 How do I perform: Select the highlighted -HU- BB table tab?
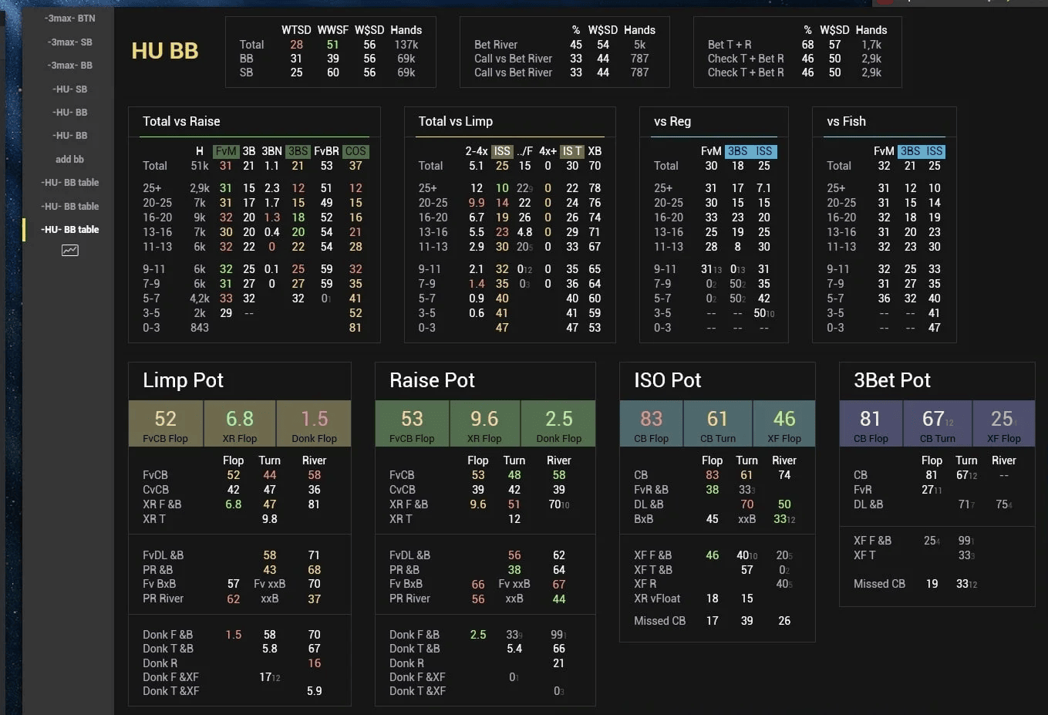69,230
